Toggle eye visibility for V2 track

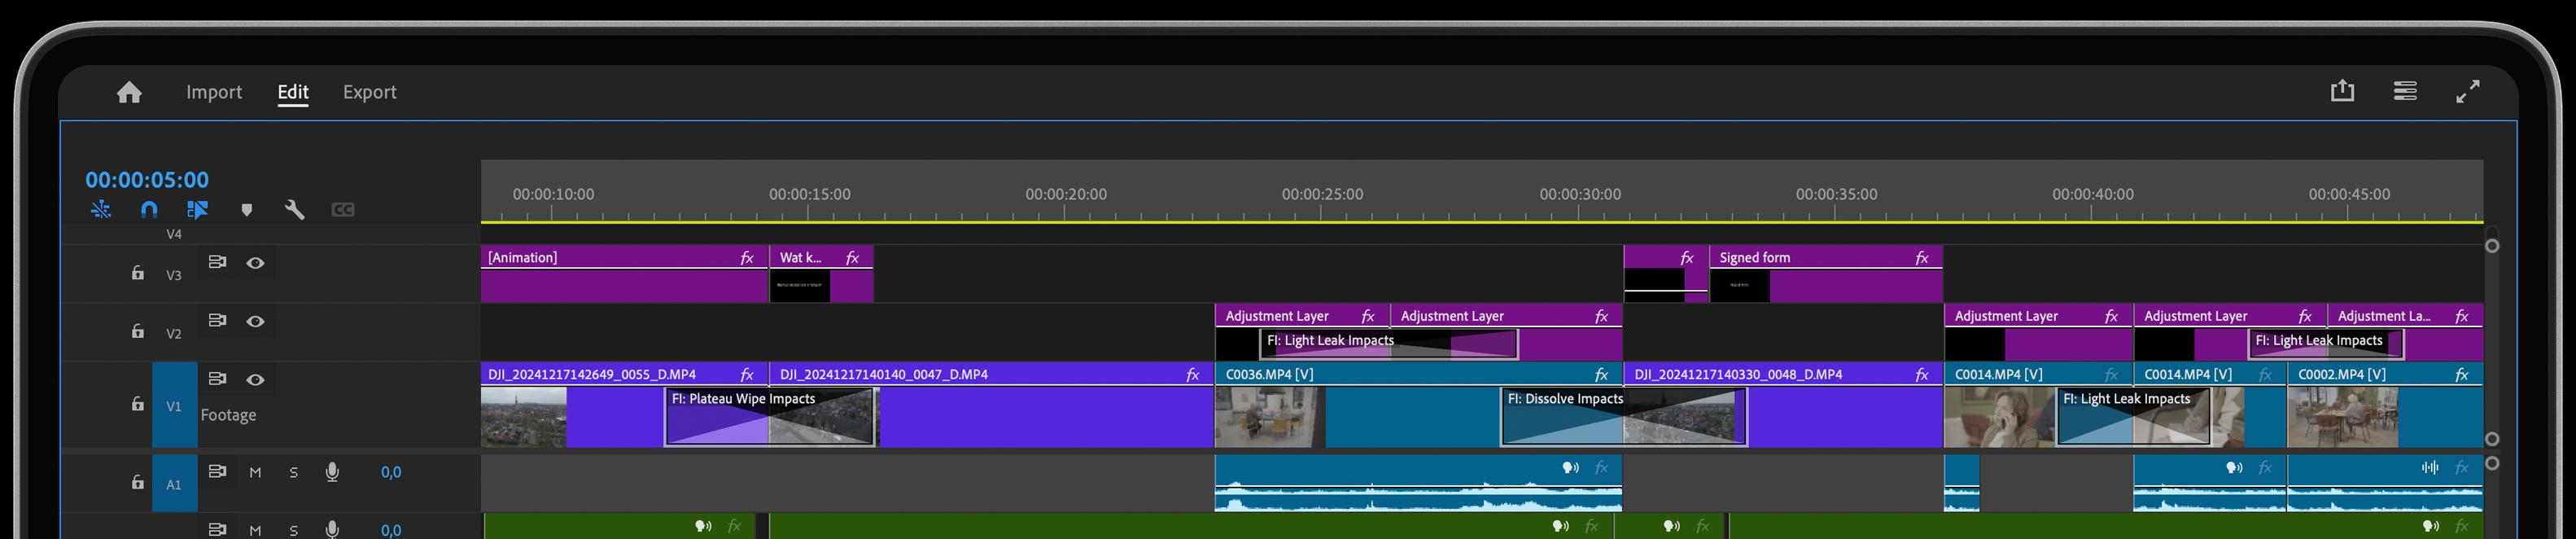[256, 321]
